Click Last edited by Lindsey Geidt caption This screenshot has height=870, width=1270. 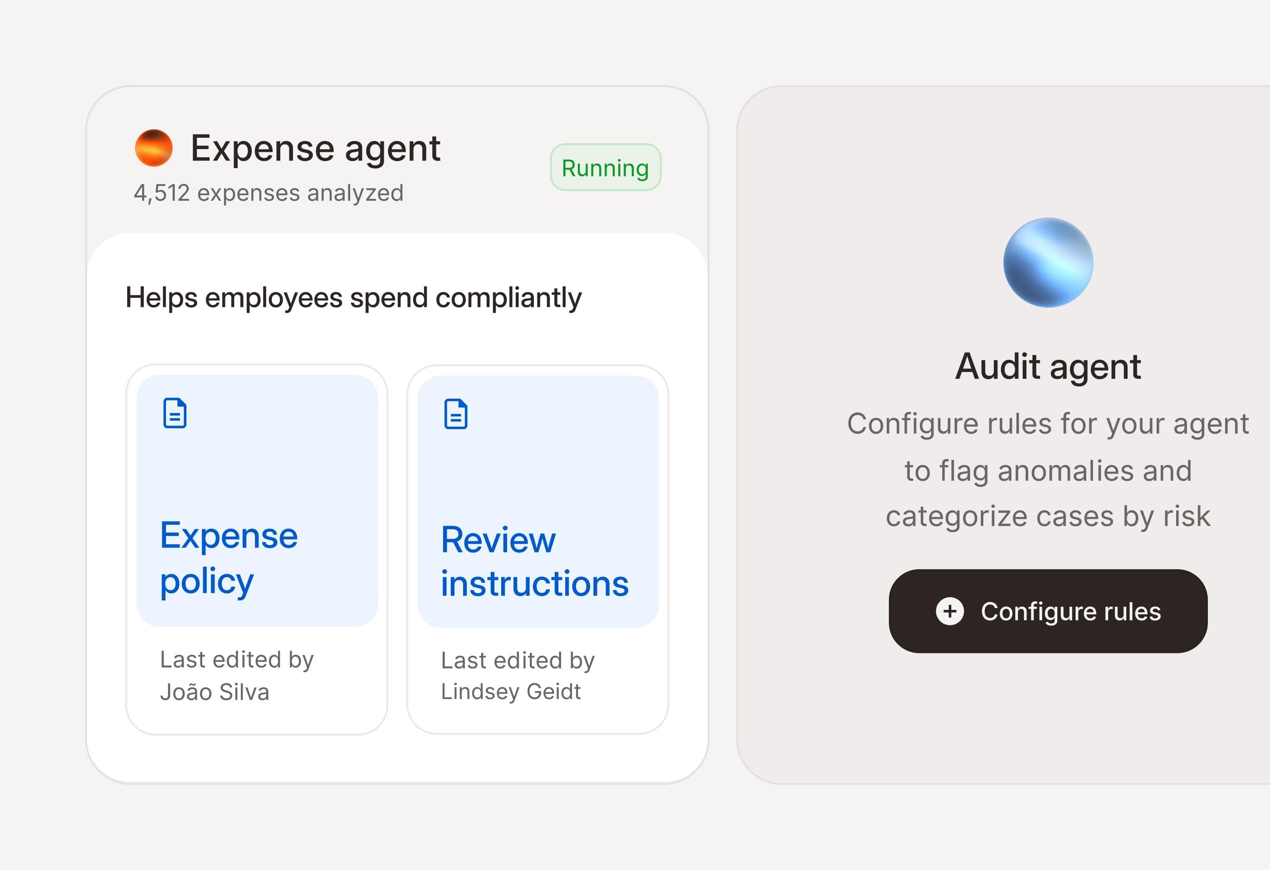pos(518,676)
